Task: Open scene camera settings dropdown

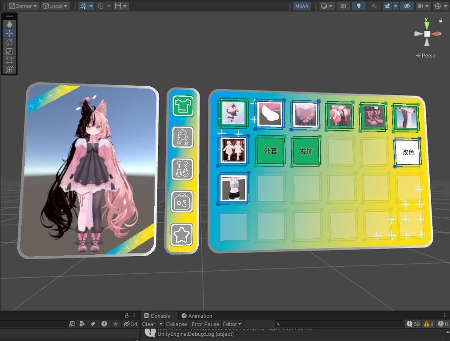Action: click(x=423, y=6)
